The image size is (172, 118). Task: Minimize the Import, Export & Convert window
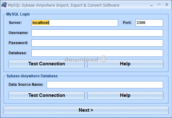click(151, 5)
